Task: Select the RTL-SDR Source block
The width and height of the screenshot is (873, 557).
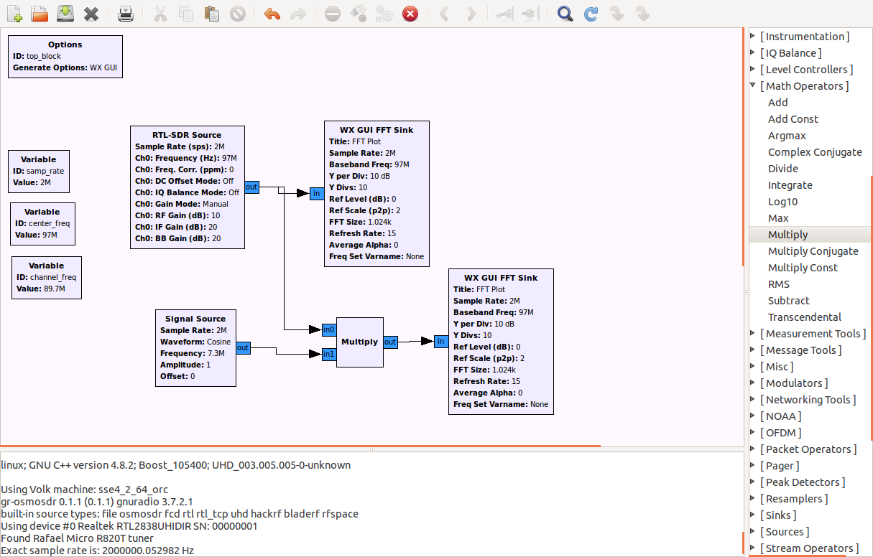Action: click(x=188, y=187)
